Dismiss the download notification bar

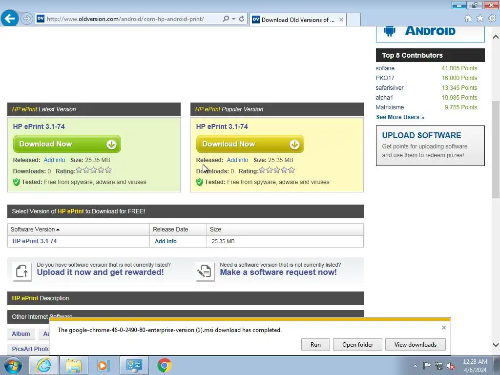click(x=443, y=328)
